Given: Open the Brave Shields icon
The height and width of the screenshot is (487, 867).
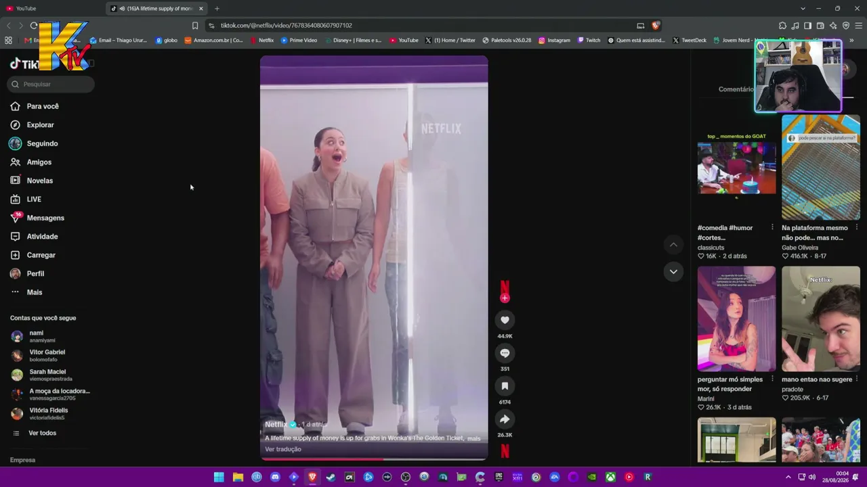Looking at the screenshot, I should click(656, 26).
